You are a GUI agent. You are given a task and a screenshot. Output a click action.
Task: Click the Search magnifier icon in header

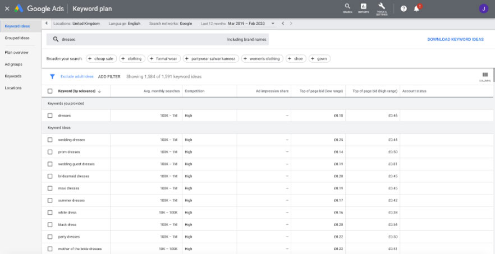pos(347,7)
